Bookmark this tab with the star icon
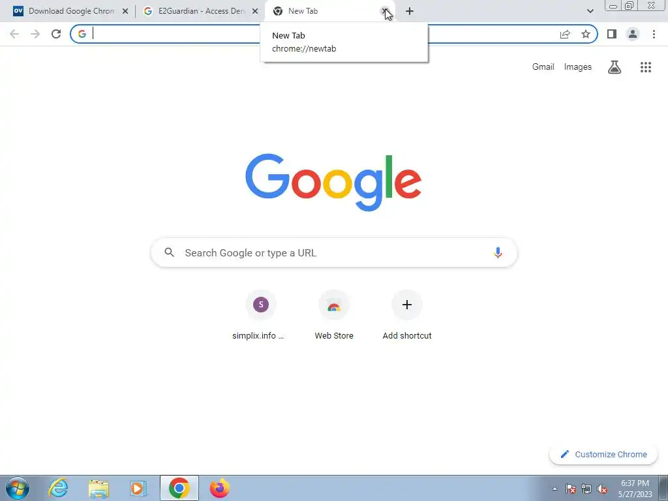 tap(586, 34)
